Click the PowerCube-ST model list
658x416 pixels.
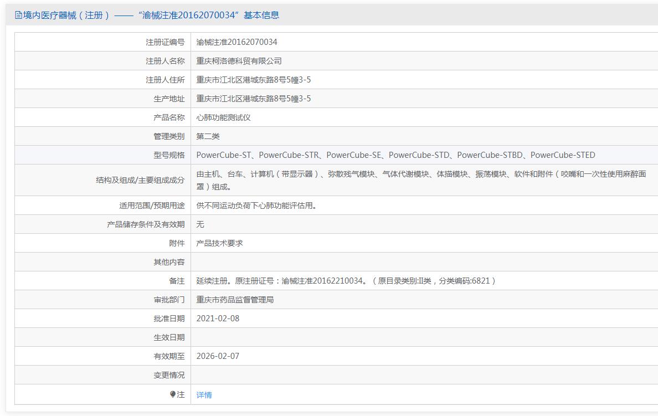click(x=395, y=155)
